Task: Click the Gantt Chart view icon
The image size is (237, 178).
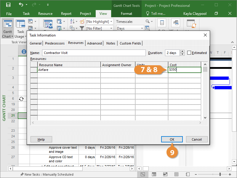Action: (7, 24)
